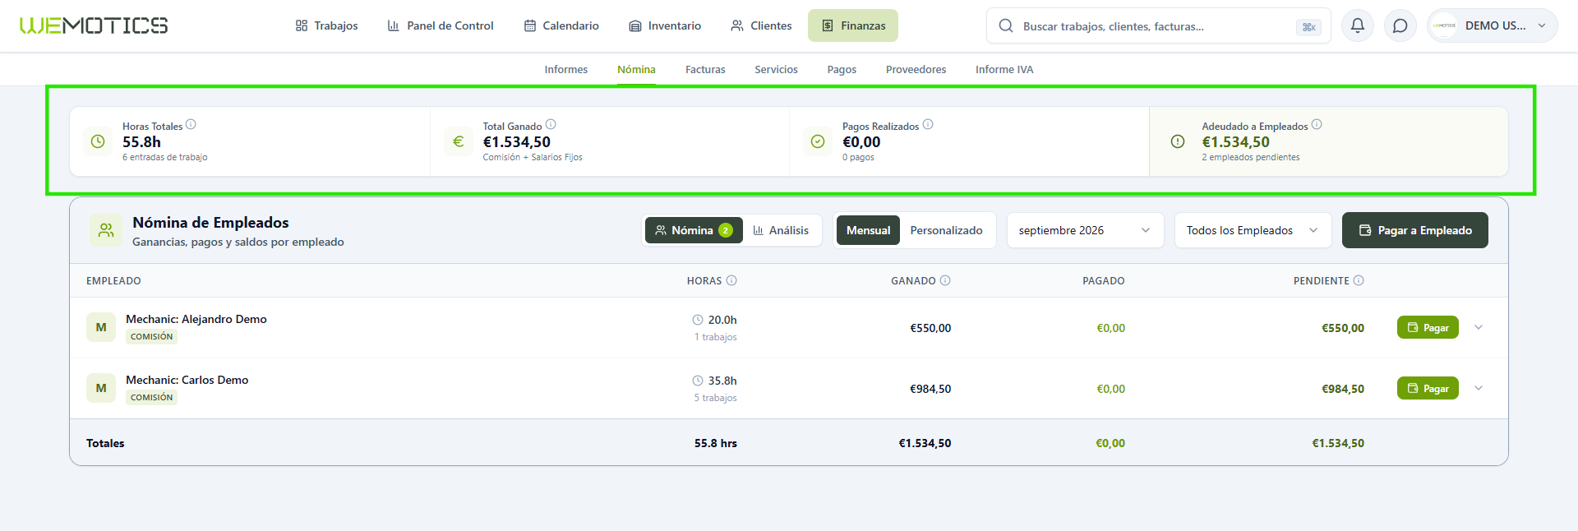Switch to the Pagos tab
1578x531 pixels.
pos(842,70)
